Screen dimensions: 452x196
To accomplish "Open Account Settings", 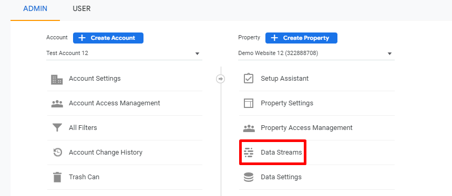I will [125, 79].
